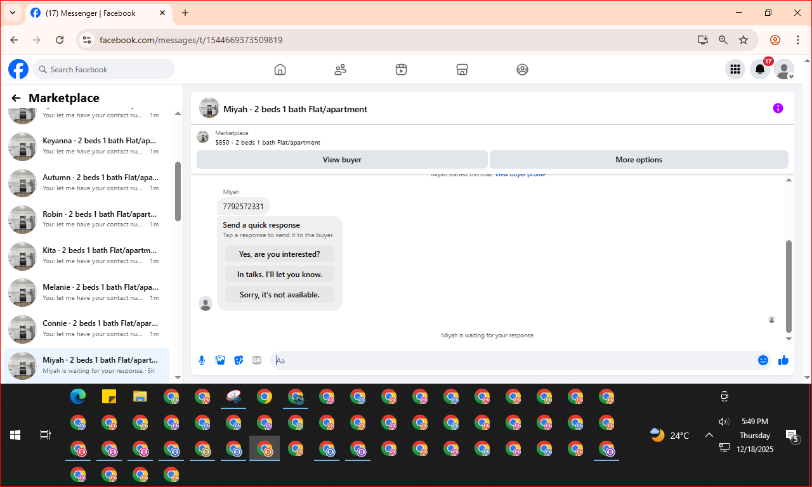Click the install app icon in address bar
812x487 pixels.
coord(703,40)
